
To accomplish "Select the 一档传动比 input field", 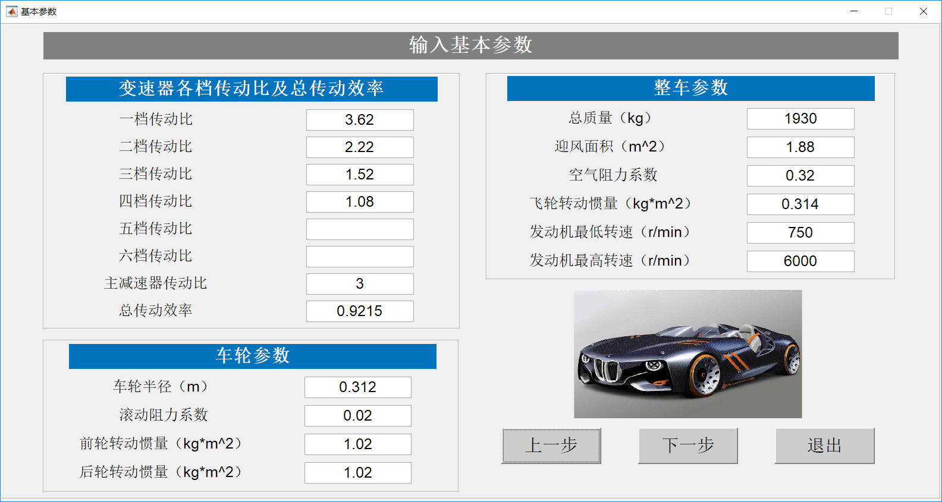I will click(360, 120).
